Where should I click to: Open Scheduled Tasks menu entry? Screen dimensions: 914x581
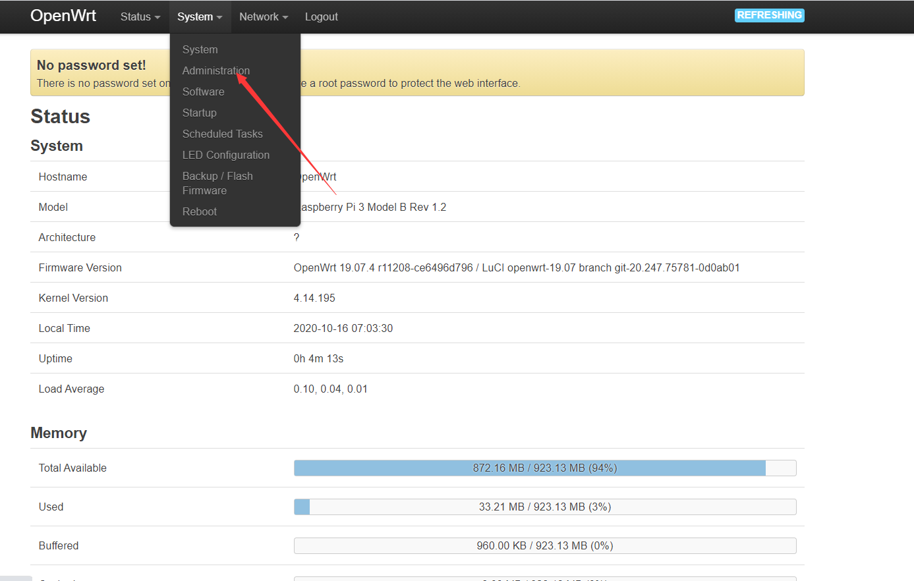(223, 134)
